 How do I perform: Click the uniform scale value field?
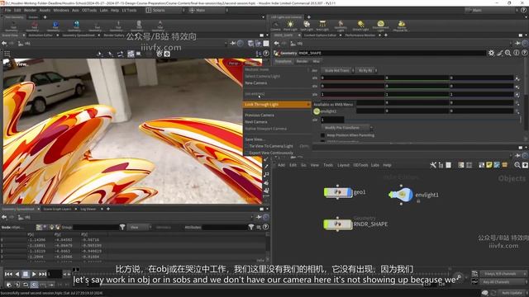pos(332,120)
